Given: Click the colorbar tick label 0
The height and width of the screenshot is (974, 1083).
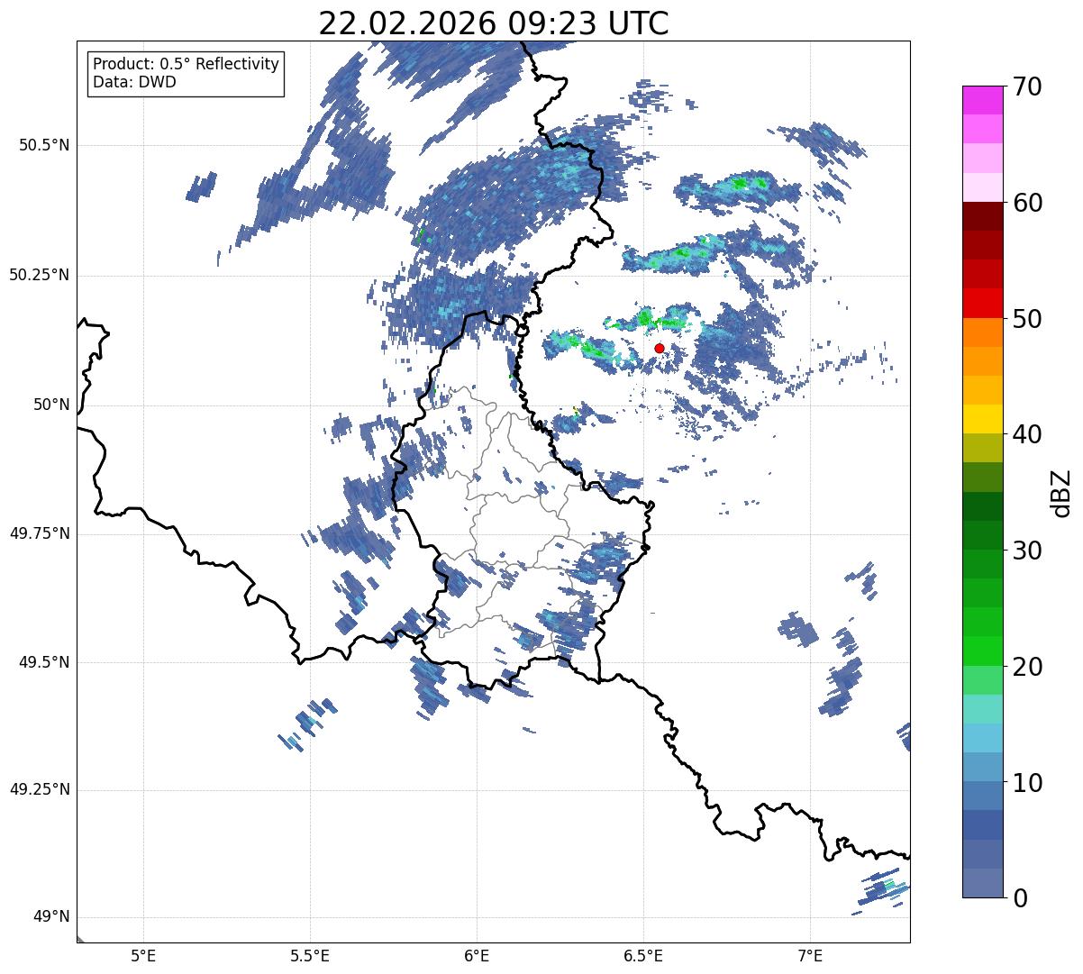Looking at the screenshot, I should (x=1021, y=898).
